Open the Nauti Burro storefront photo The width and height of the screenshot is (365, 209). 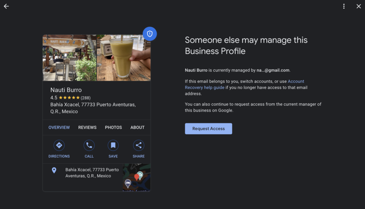point(70,58)
